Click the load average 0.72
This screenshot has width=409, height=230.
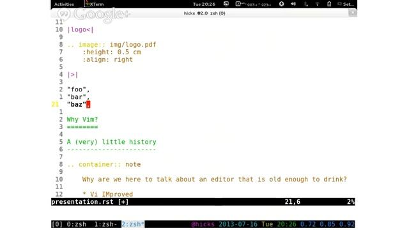pos(308,224)
